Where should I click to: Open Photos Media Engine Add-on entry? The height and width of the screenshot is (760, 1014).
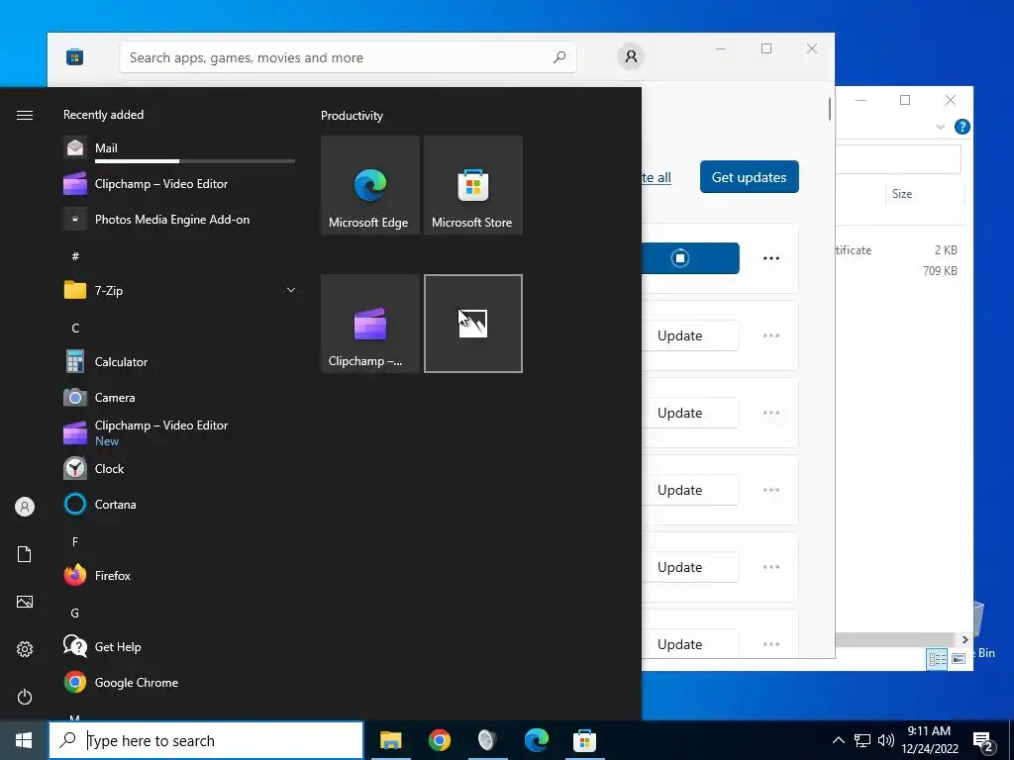point(179,219)
